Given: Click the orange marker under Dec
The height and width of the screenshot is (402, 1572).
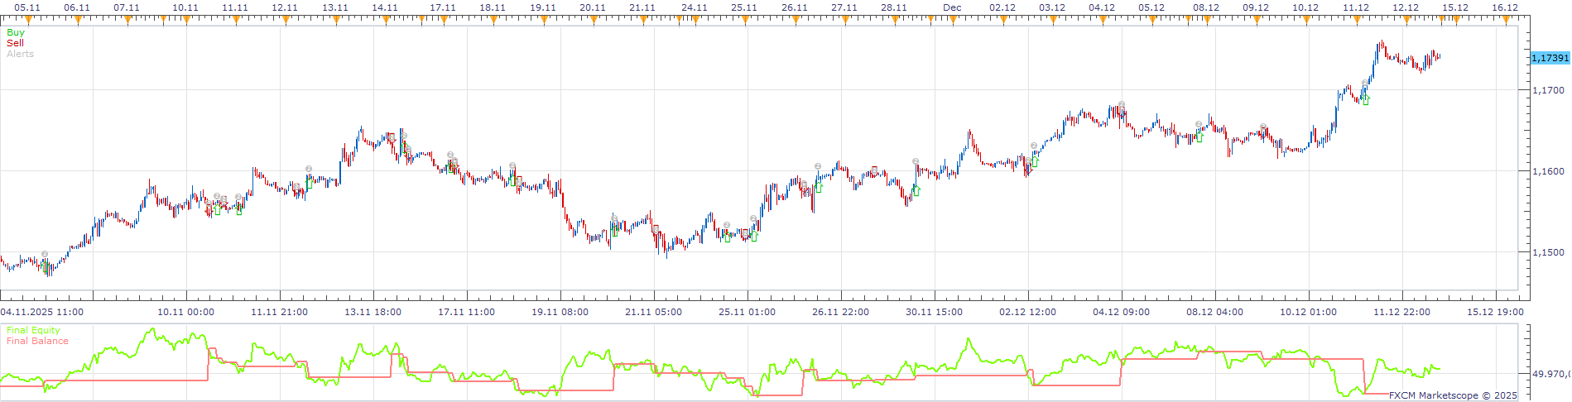Looking at the screenshot, I should (x=953, y=20).
